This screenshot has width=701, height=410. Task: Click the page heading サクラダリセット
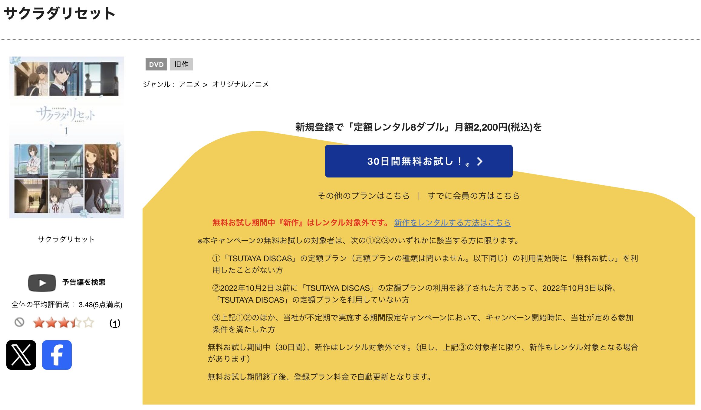click(x=60, y=14)
